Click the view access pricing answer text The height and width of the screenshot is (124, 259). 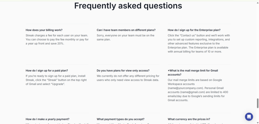coord(128,78)
